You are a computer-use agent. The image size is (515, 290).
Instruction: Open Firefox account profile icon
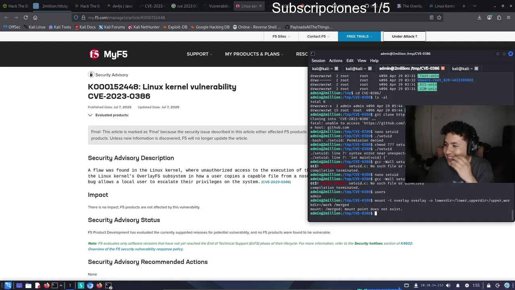(x=489, y=17)
